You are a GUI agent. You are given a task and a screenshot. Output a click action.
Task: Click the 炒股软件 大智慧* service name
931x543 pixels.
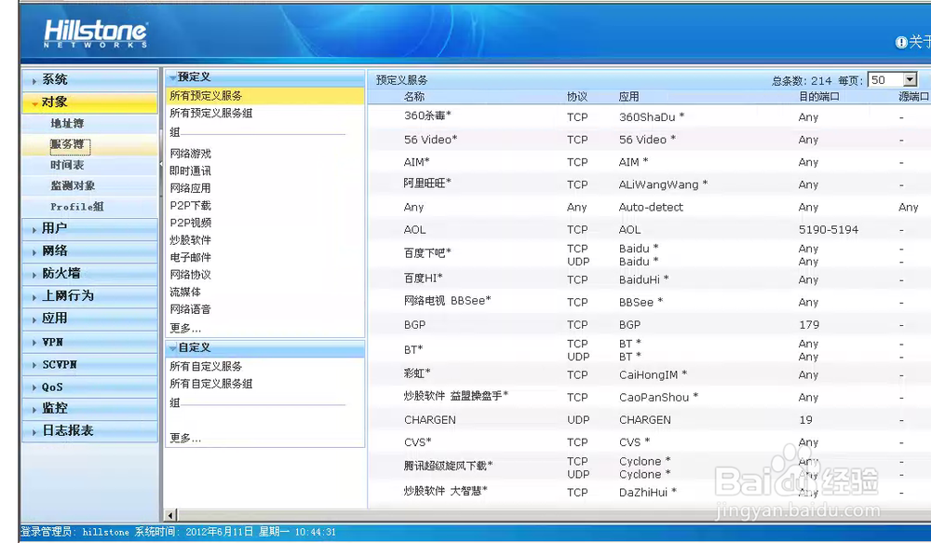pyautogui.click(x=445, y=491)
